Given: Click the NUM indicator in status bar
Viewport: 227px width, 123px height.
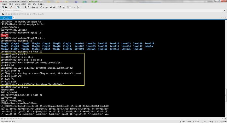Looking at the screenshot, I should click(x=225, y=122).
